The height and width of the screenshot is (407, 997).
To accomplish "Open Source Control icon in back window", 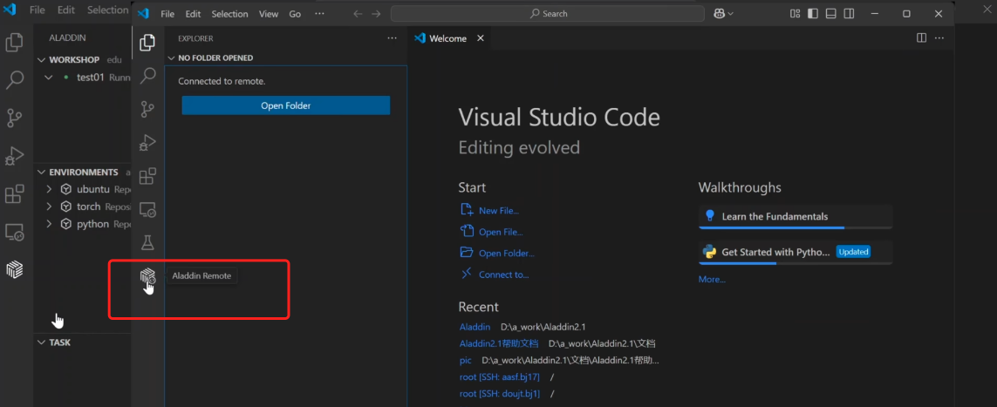I will (15, 118).
